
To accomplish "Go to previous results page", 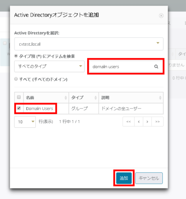I will point(138,122).
